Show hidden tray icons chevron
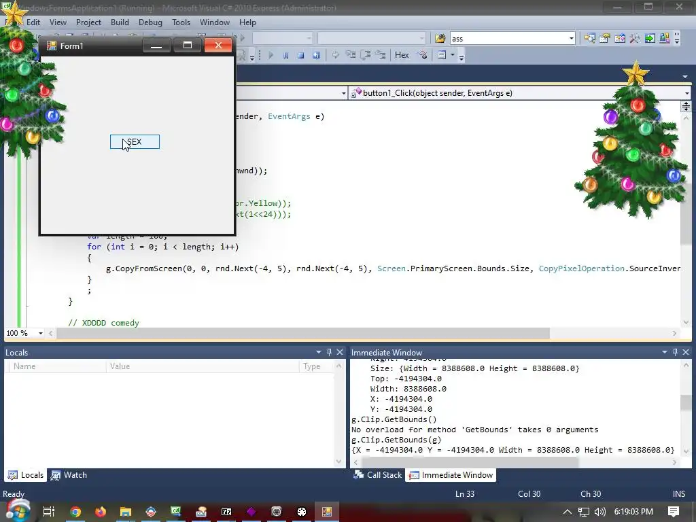696x522 pixels. (568, 512)
